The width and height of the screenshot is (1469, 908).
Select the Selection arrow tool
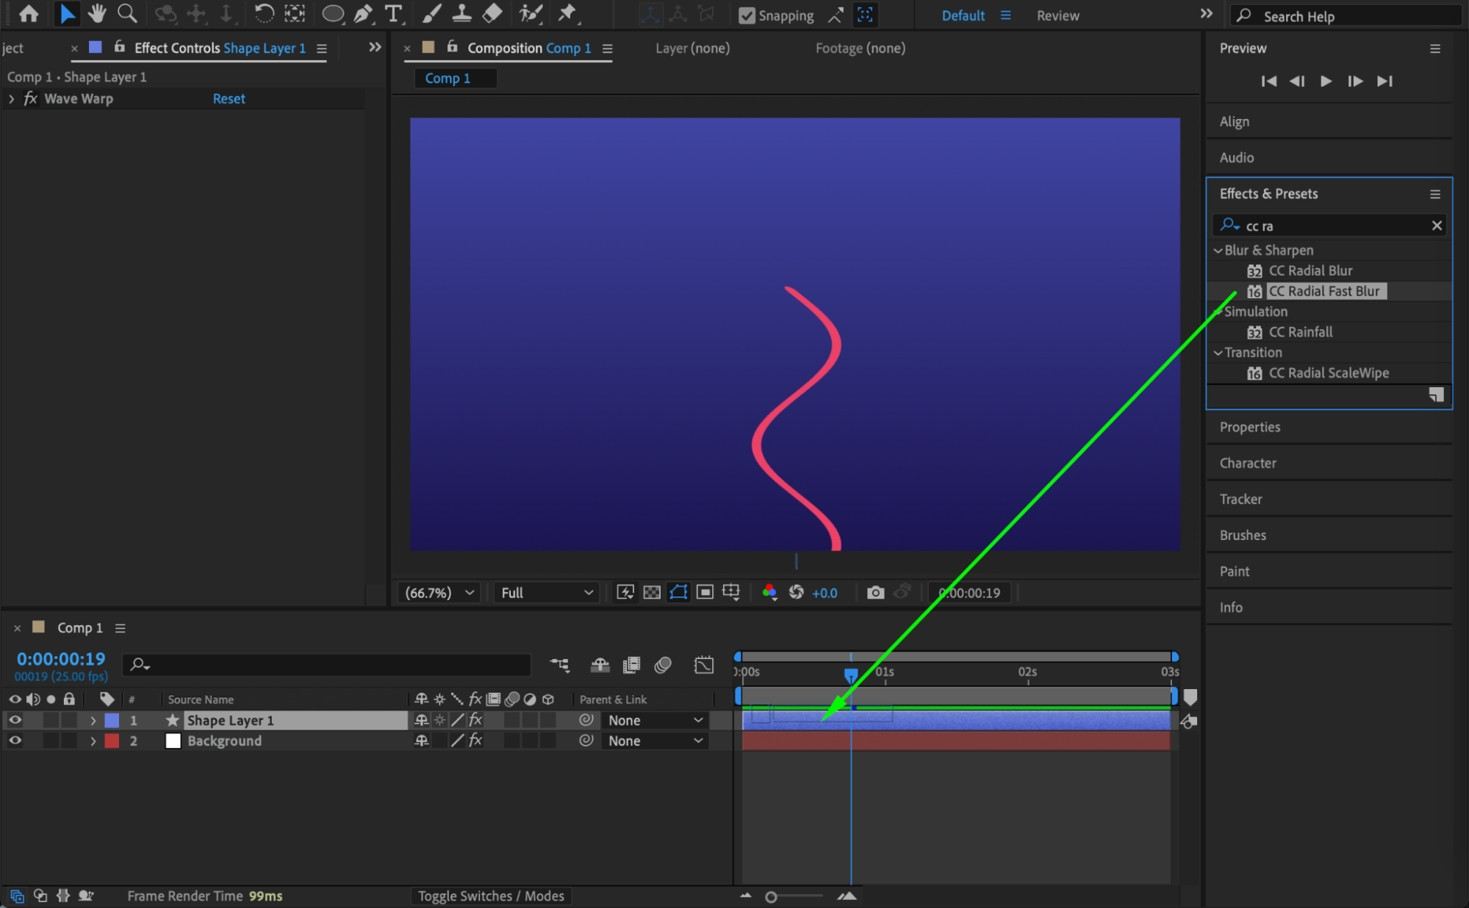point(67,13)
